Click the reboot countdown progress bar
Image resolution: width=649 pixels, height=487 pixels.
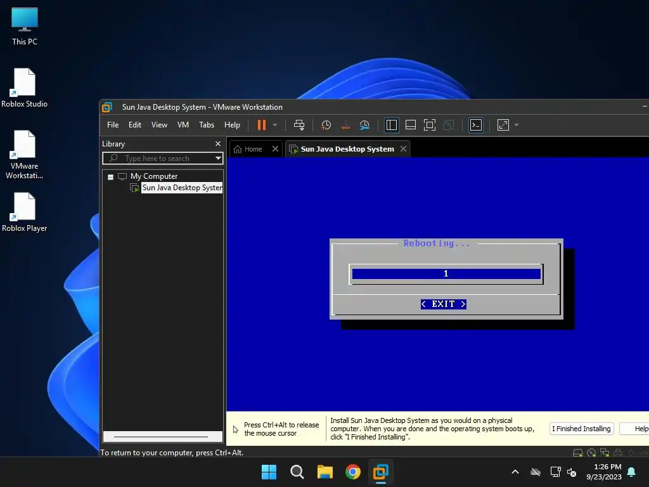pyautogui.click(x=446, y=274)
